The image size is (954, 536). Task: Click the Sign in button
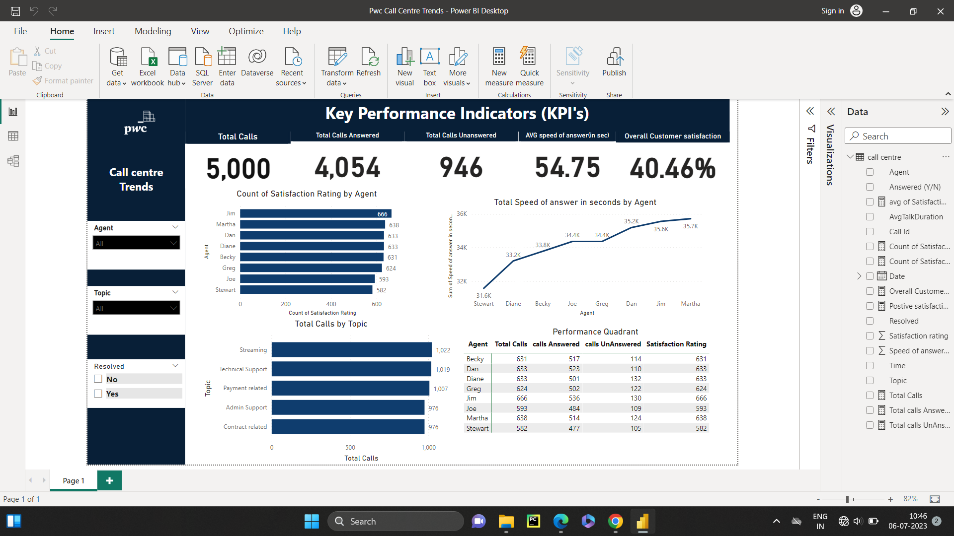[832, 10]
